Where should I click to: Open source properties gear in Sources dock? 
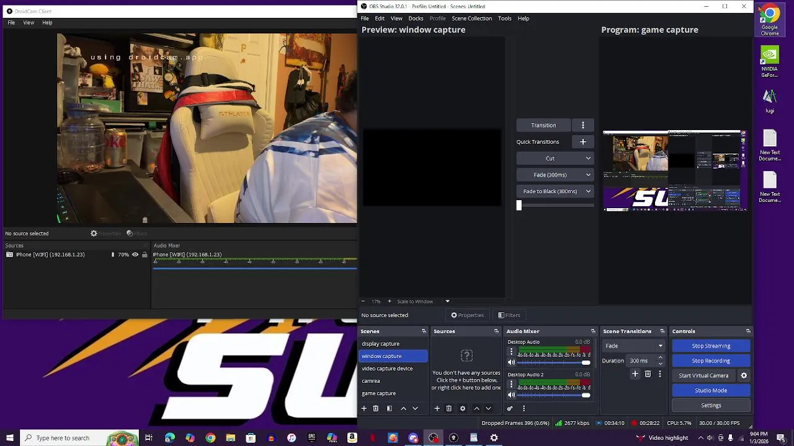(x=463, y=409)
